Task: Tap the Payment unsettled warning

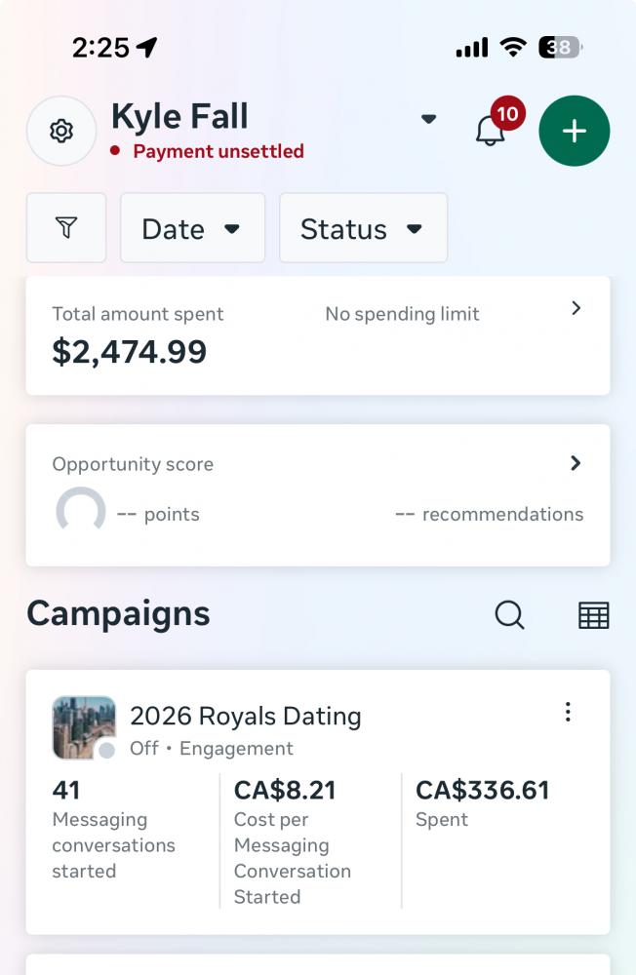Action: point(218,151)
